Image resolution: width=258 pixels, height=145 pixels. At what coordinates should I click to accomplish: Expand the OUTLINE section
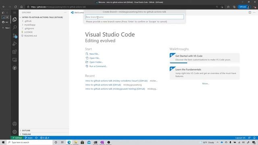(26, 130)
